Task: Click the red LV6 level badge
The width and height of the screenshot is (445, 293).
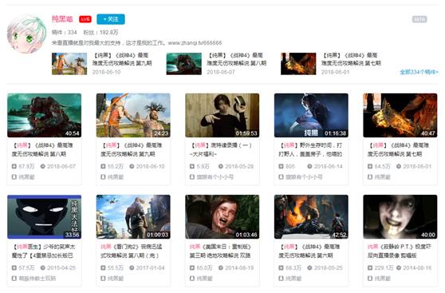Action: tap(85, 19)
